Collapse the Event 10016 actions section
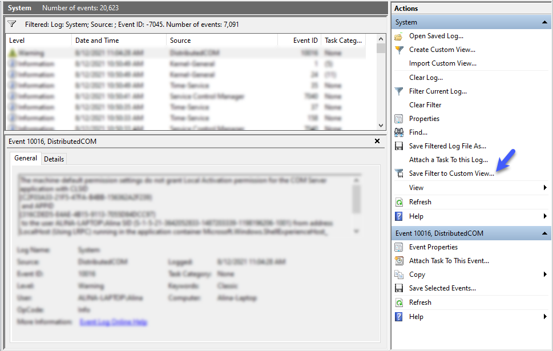 click(x=544, y=233)
